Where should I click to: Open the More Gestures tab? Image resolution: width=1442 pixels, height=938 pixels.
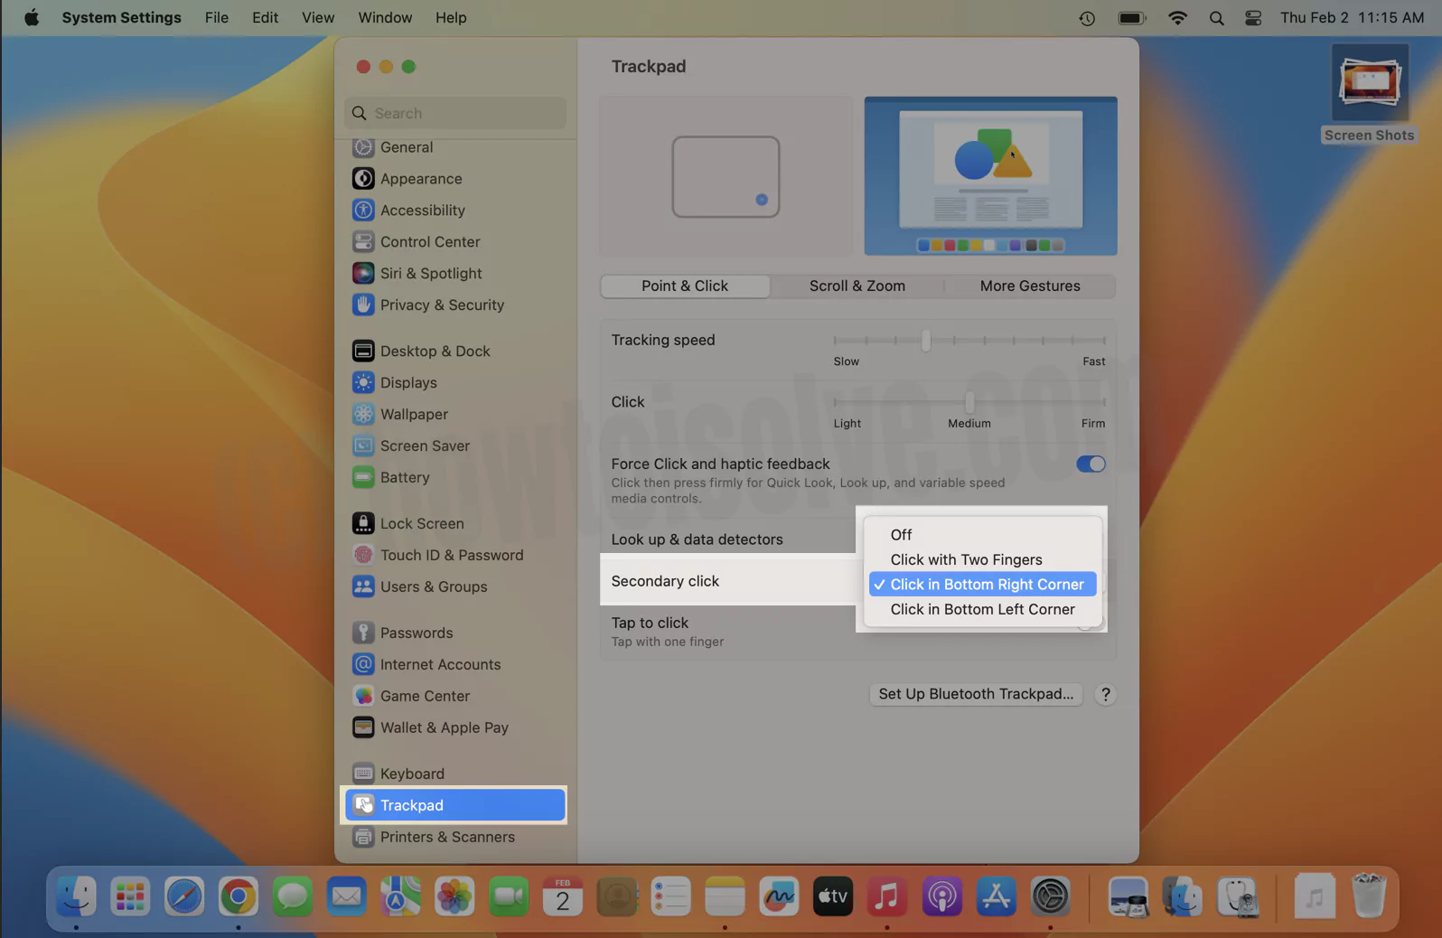[1030, 286]
